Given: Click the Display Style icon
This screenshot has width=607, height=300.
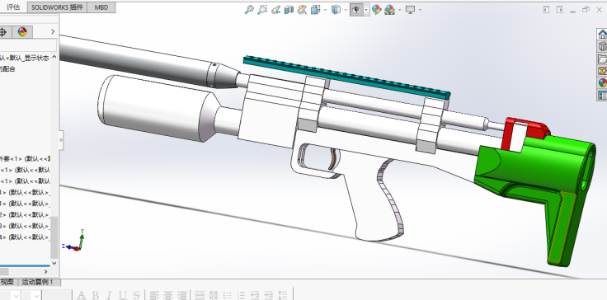Looking at the screenshot, I should tap(336, 10).
